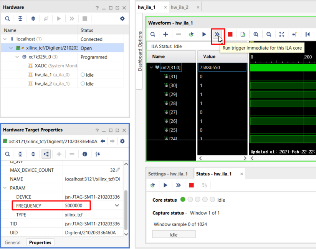Open search in Hardware panel toolbar
316x249 pixels.
(7, 19)
